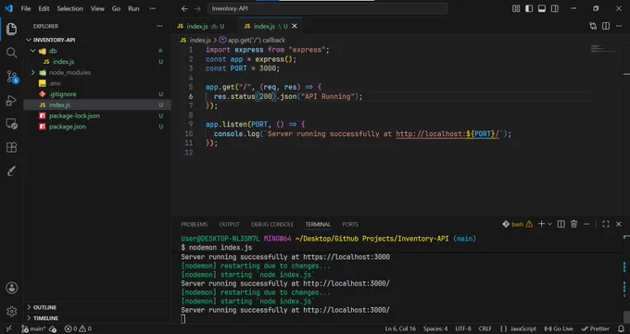Screen dimensions: 630x334
Task: Open errors and warnings counter
Action: (78, 328)
